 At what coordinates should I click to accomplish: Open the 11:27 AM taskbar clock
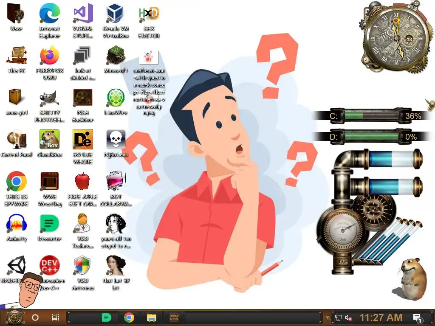click(381, 318)
